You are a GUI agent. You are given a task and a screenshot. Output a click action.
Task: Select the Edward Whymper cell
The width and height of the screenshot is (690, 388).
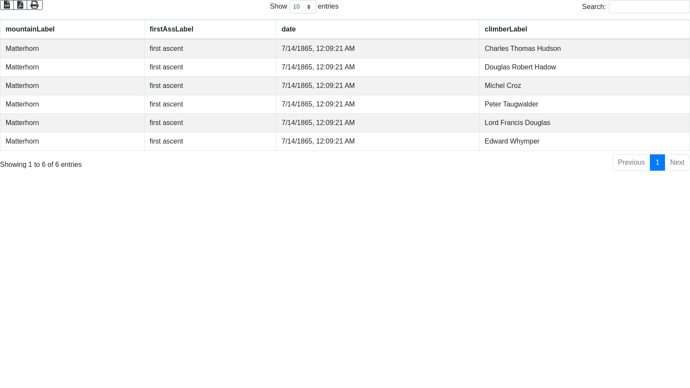(x=512, y=141)
